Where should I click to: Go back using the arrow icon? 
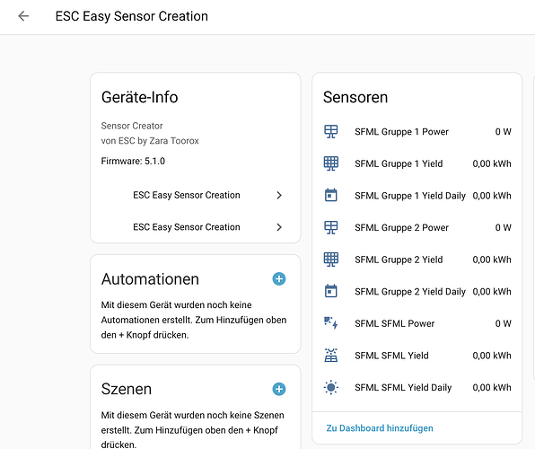click(x=23, y=16)
